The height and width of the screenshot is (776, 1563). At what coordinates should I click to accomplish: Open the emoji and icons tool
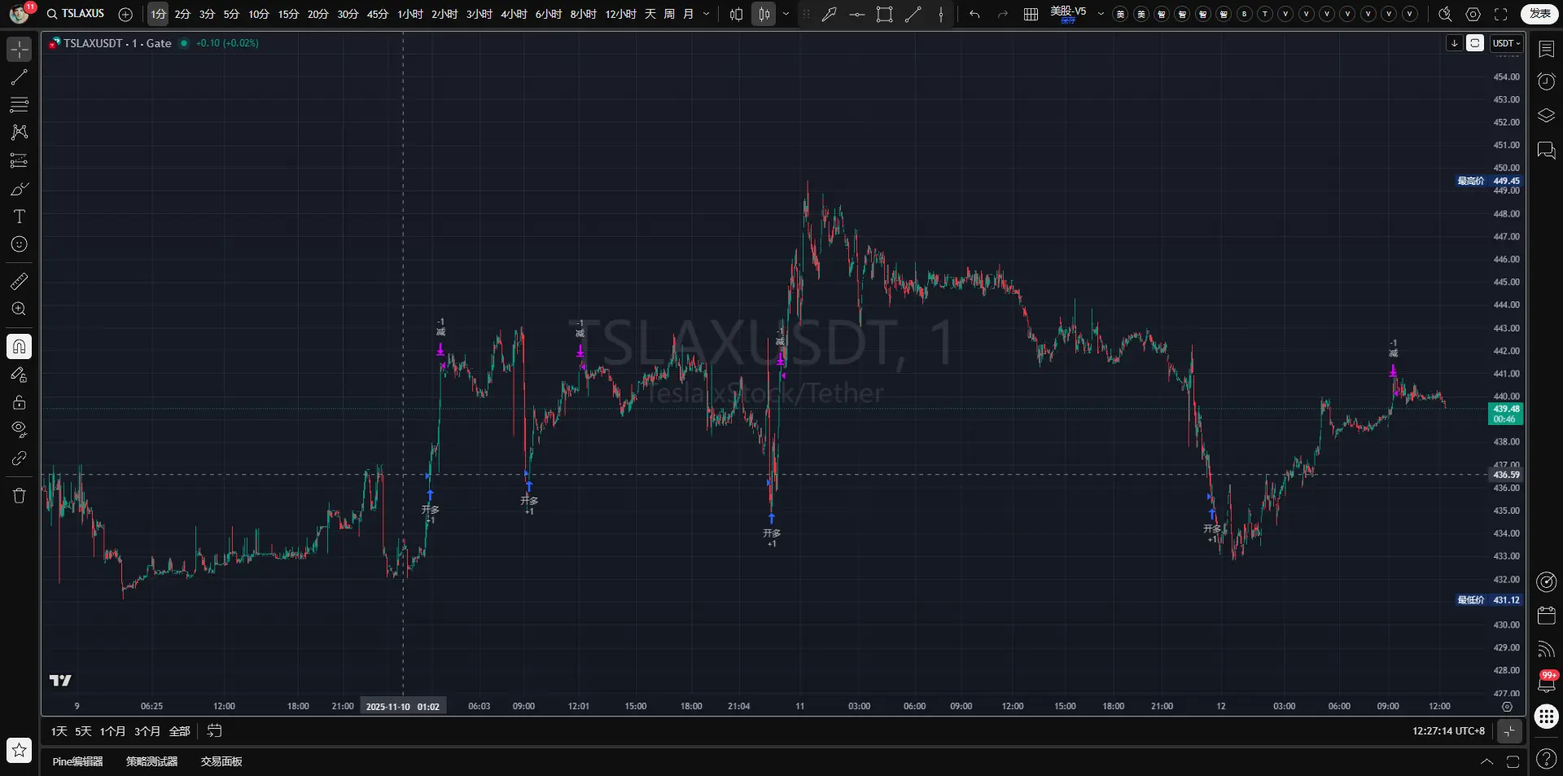click(20, 244)
